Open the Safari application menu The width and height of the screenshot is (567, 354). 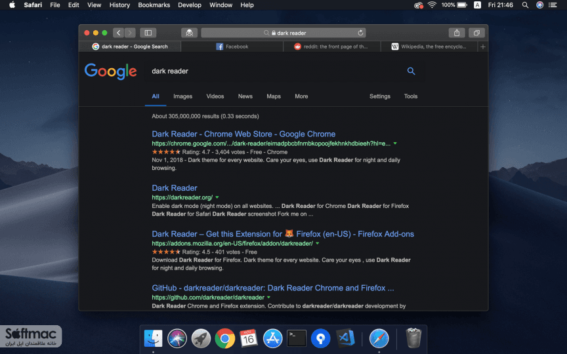[x=33, y=5]
